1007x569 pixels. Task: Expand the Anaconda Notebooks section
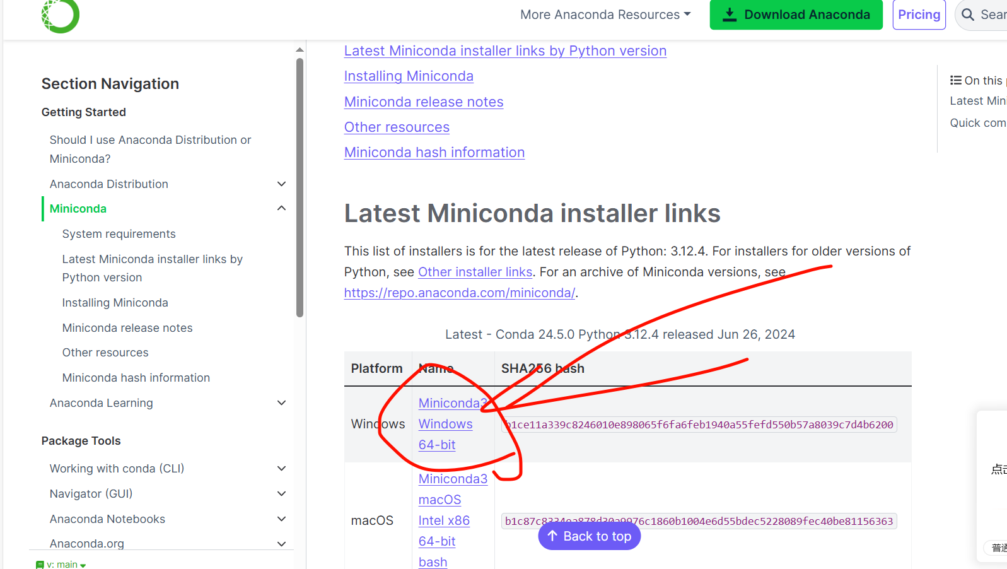[282, 519]
